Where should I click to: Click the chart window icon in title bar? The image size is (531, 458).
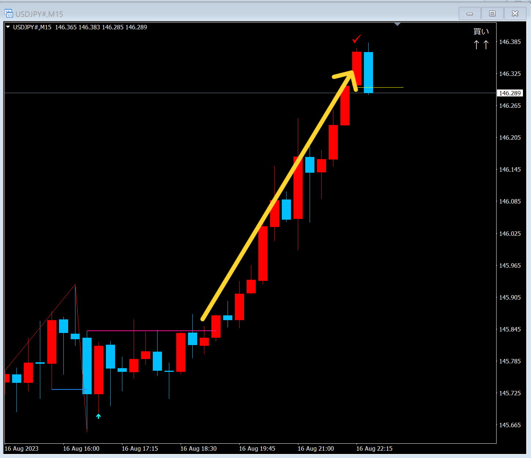click(x=8, y=14)
